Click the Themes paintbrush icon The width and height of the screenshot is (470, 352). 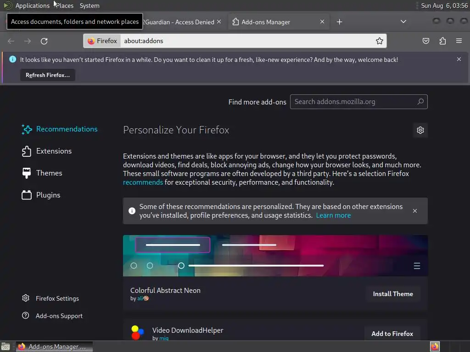[x=27, y=173]
